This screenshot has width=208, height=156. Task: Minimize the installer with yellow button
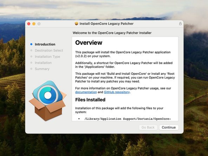click(x=34, y=24)
